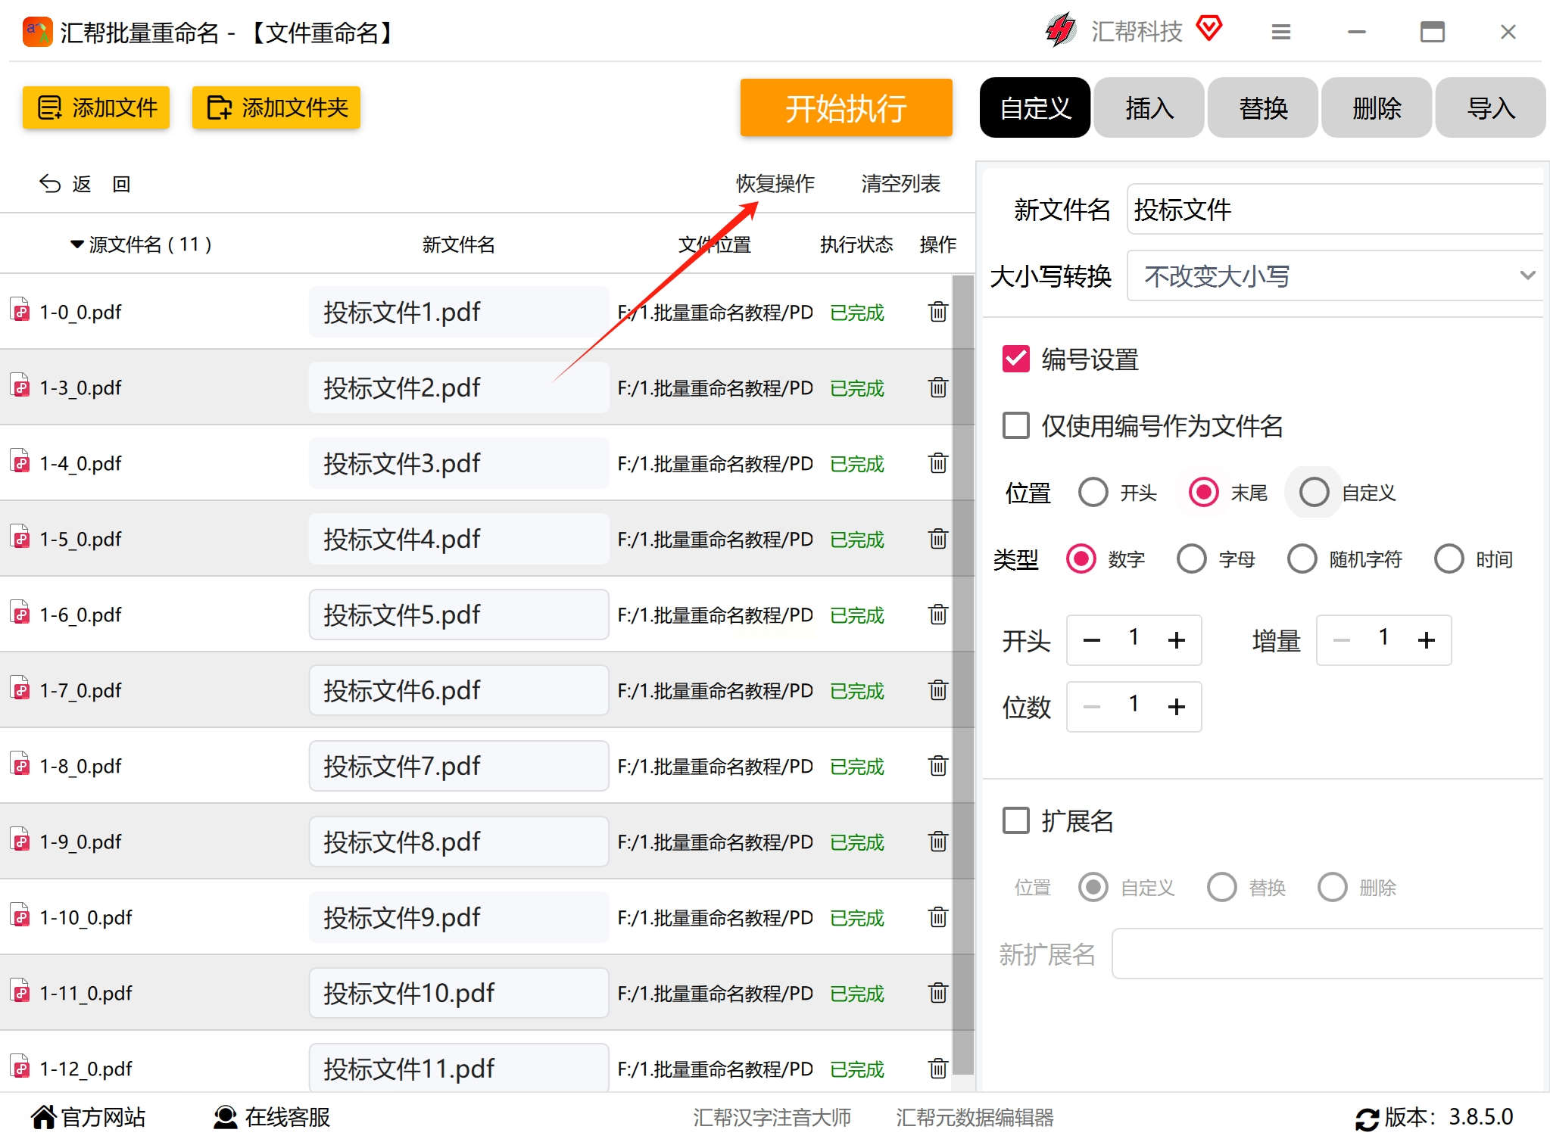Open the hamburger menu in title bar
1550x1142 pixels.
[1280, 32]
